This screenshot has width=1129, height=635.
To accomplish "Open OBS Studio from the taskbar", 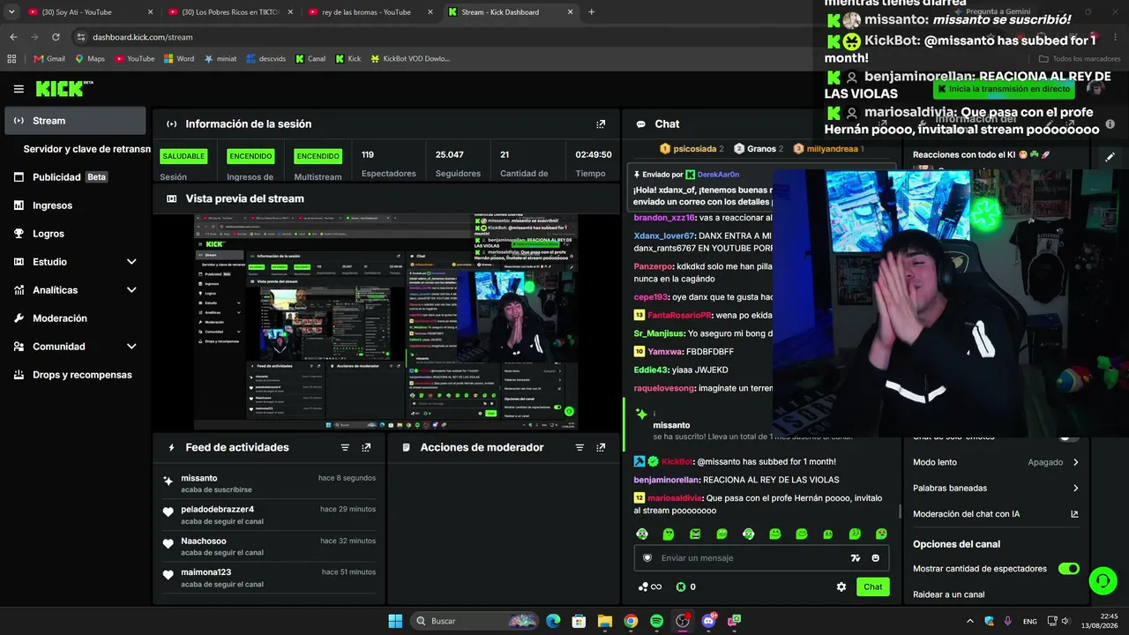I will (x=683, y=621).
